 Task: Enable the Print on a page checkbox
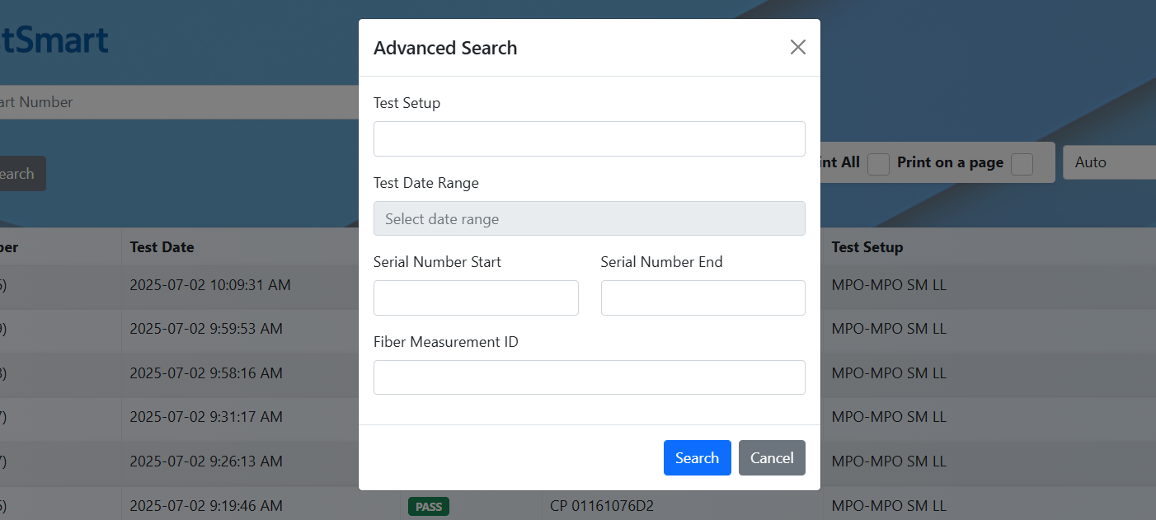[1022, 163]
